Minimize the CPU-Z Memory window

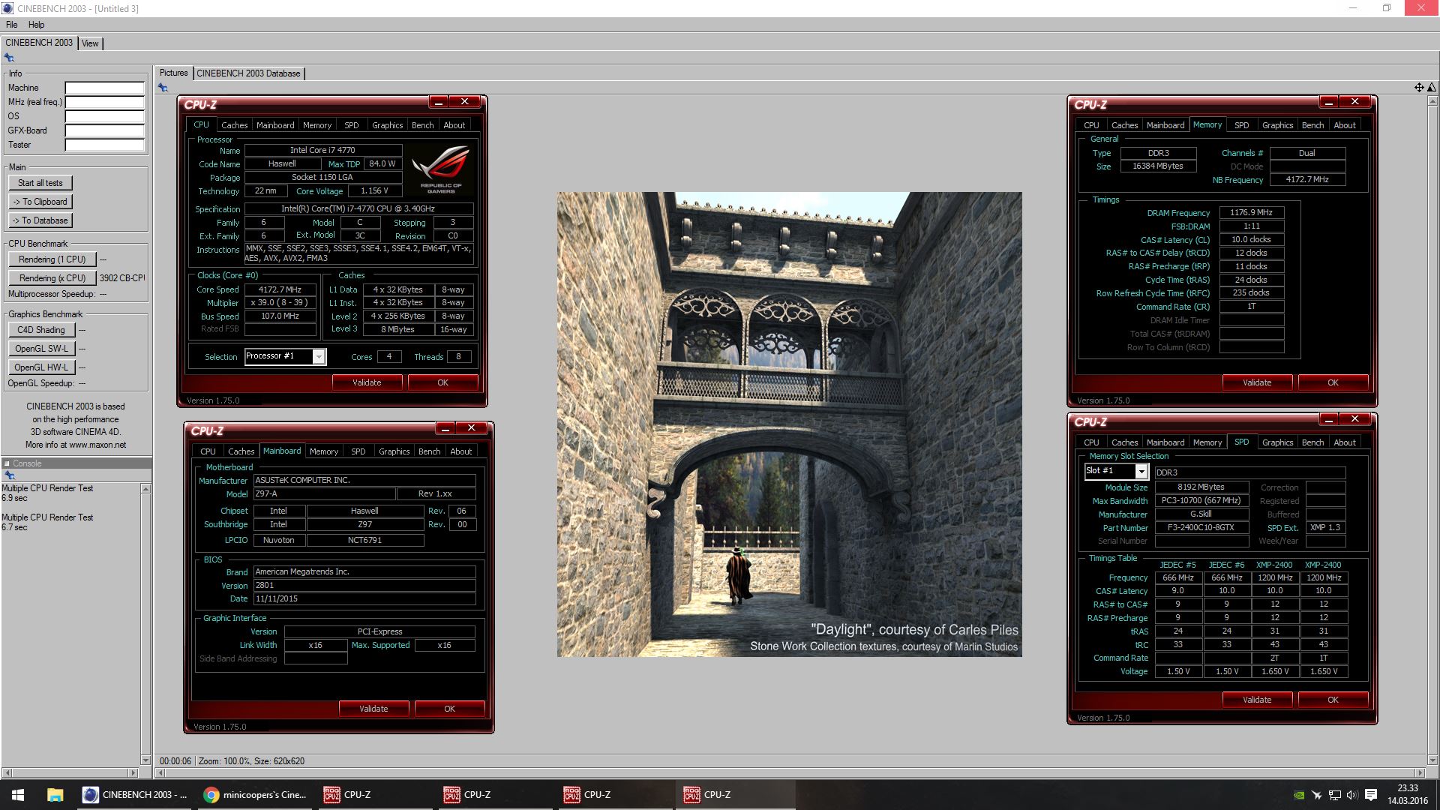coord(1329,102)
